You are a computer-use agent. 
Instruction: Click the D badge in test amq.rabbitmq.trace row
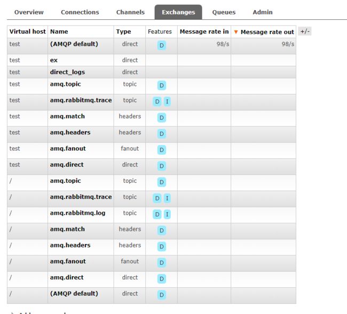pyautogui.click(x=157, y=102)
